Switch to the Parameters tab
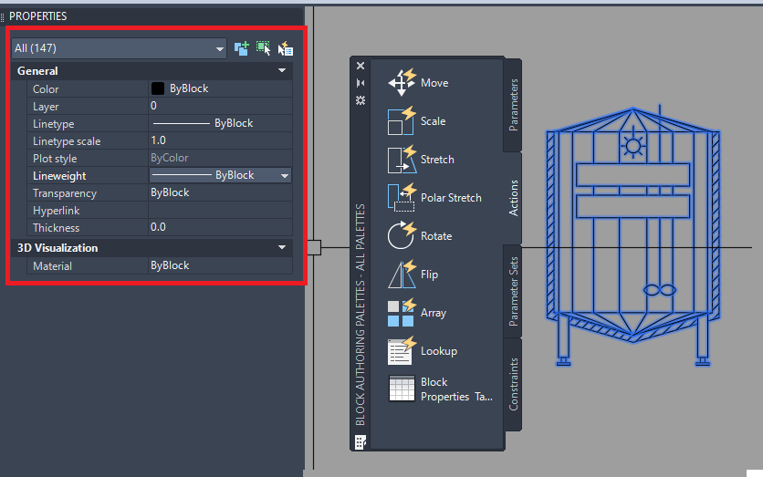This screenshot has width=763, height=477. click(x=513, y=105)
